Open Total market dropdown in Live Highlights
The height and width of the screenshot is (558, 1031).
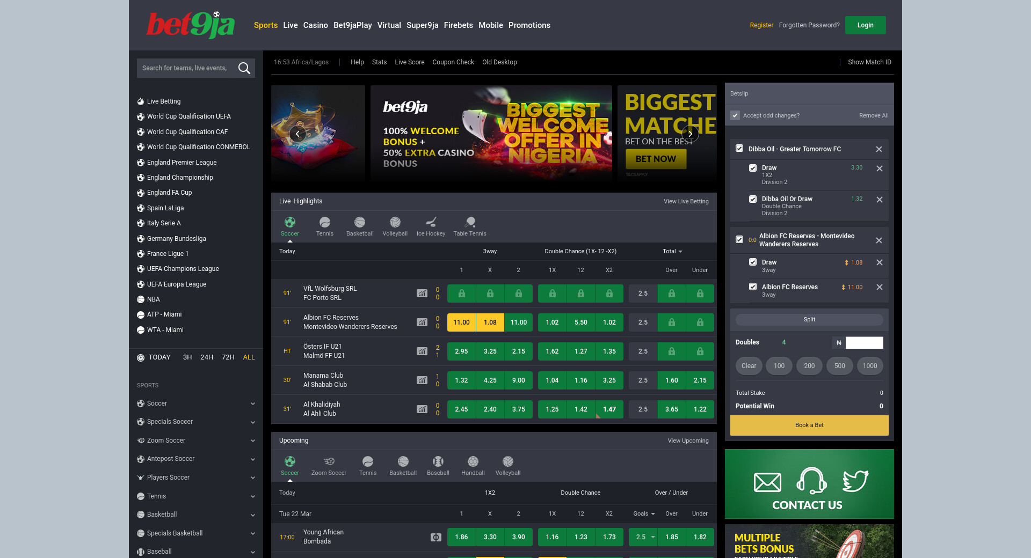672,251
